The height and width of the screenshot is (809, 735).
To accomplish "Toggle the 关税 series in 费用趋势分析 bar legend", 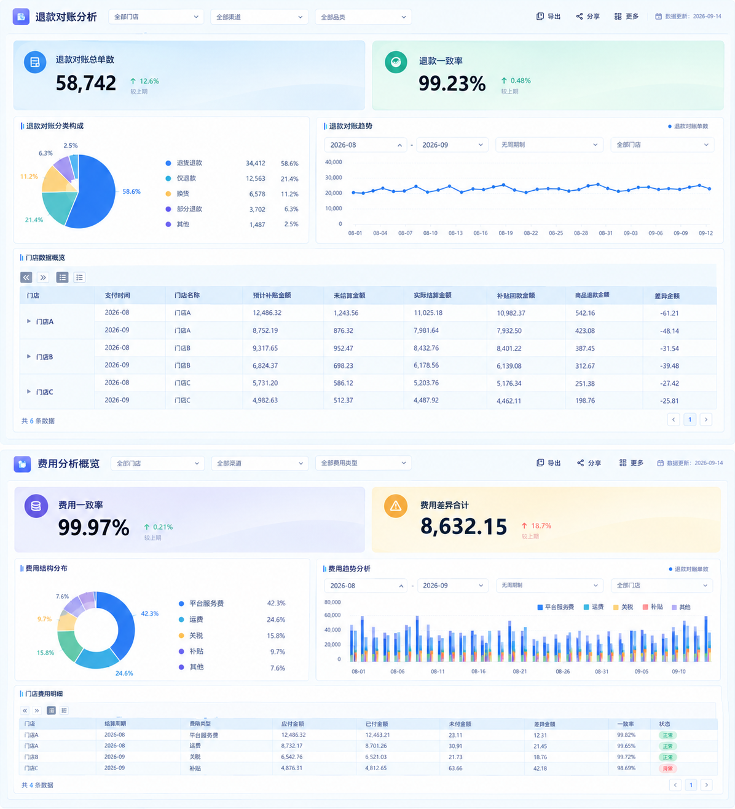I will [x=623, y=607].
